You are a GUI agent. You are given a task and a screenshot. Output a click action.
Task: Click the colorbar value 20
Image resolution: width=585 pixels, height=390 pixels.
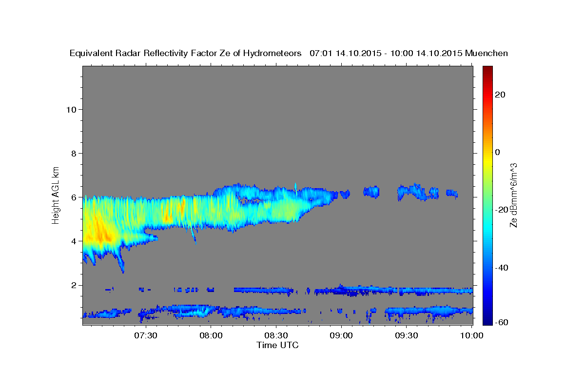[x=500, y=94]
